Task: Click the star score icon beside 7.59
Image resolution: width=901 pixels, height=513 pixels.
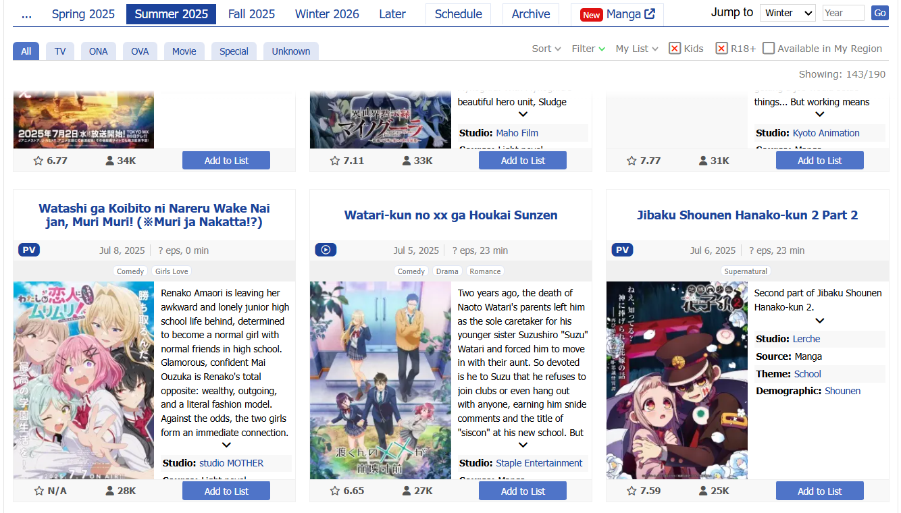Action: coord(632,491)
